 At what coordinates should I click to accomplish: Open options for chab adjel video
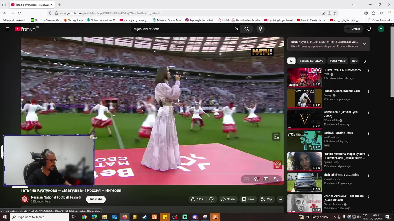tap(368, 175)
